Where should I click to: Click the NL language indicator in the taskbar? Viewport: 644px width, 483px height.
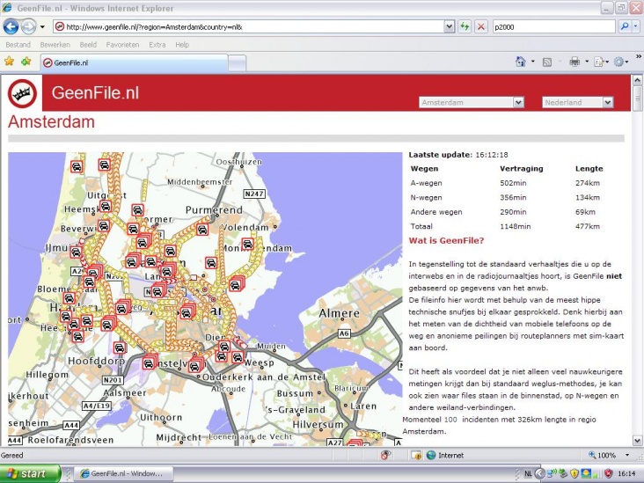tap(528, 473)
